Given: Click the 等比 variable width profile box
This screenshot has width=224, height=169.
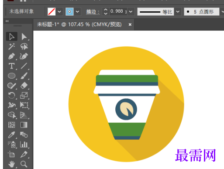Looking at the screenshot, I should point(155,12).
